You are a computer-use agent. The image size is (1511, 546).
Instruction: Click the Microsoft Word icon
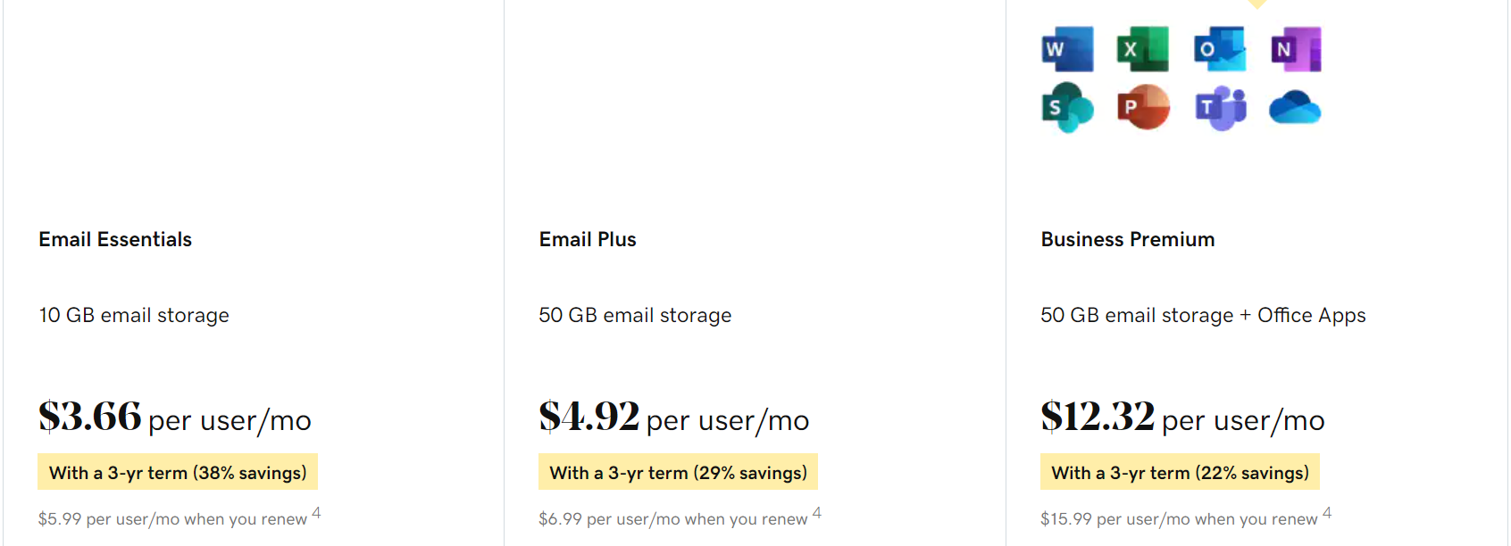point(1067,49)
